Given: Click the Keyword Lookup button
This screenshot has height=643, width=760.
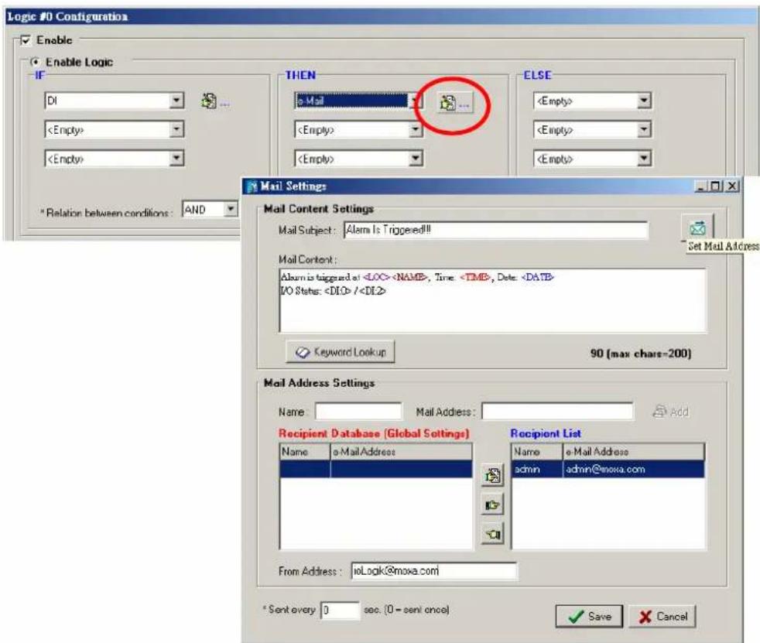Looking at the screenshot, I should (x=341, y=352).
